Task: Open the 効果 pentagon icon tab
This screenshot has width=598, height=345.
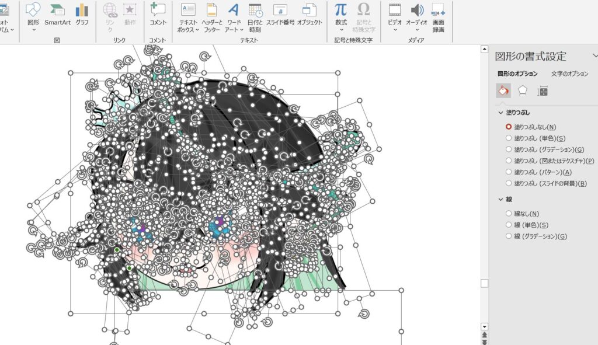Action: coord(523,91)
